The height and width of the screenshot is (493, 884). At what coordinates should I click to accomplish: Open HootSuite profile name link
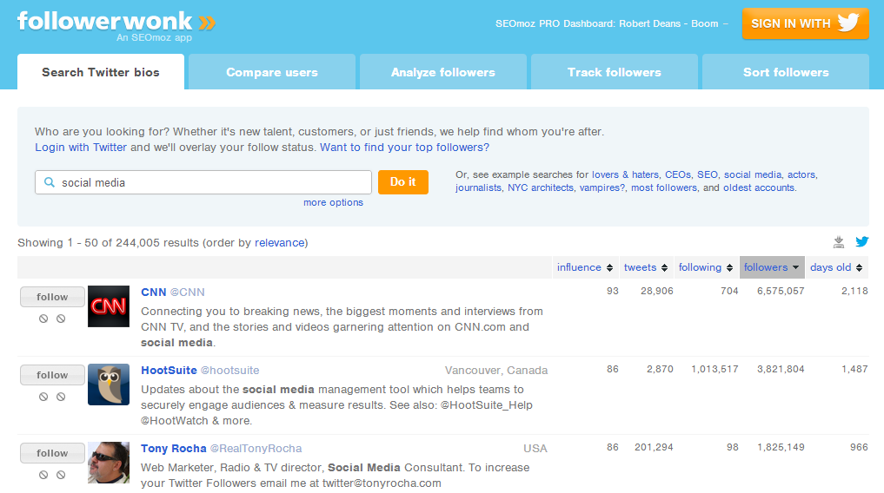[169, 371]
